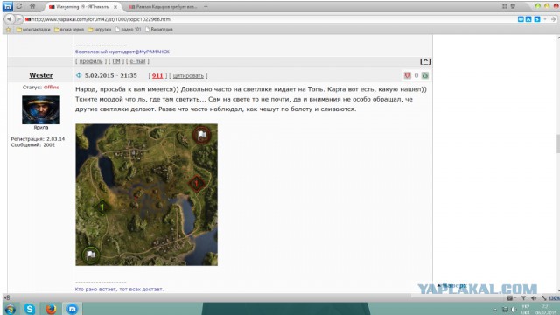The width and height of the screenshot is (560, 315).
Task: Open the taskbar clock and date
Action: (546, 309)
